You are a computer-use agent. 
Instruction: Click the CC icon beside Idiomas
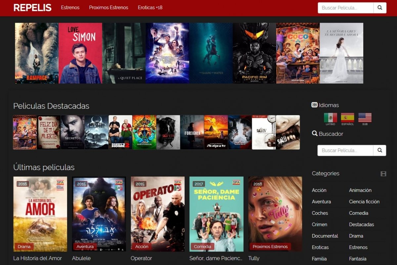[314, 105]
